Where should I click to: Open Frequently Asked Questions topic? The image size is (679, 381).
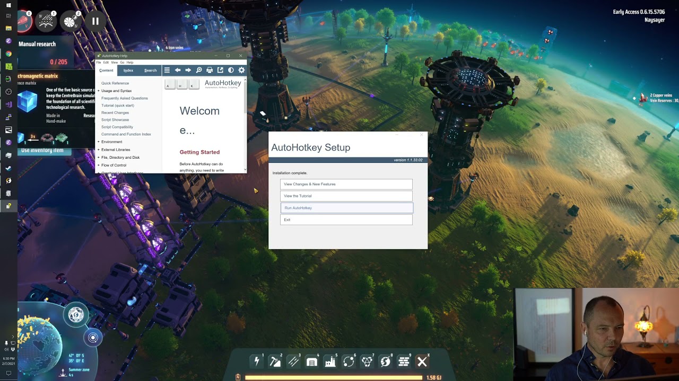click(x=125, y=98)
